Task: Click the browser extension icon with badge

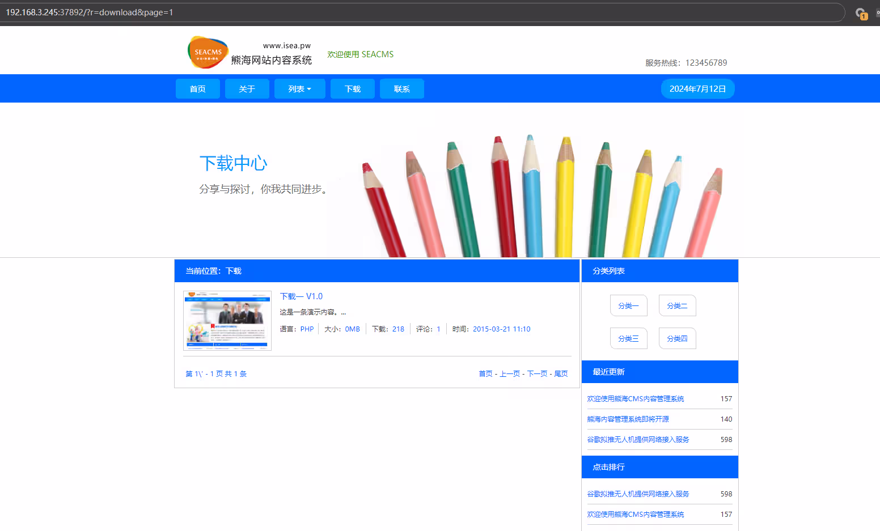Action: (861, 13)
